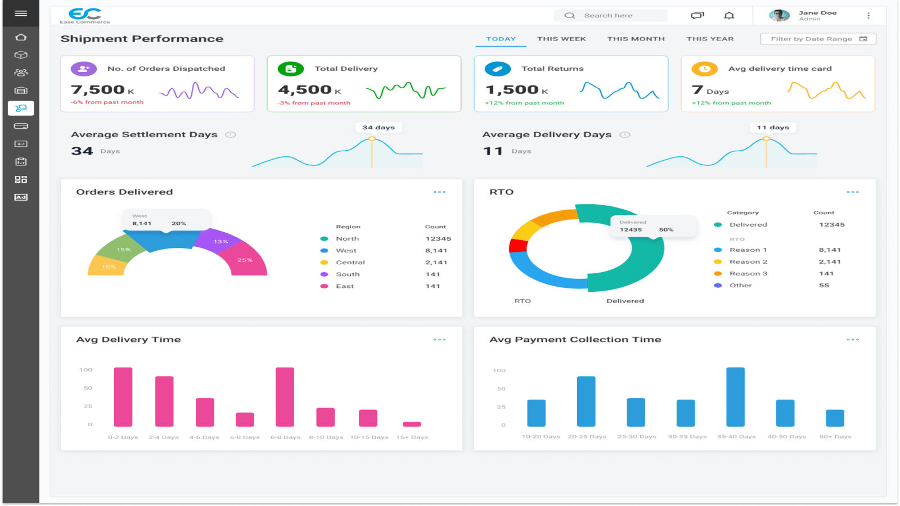Select the THIS MONTH tab
Screen dimensions: 900x506
tap(636, 39)
